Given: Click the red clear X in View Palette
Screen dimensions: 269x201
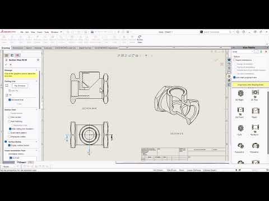Looking at the screenshot, I should (x=266, y=52).
